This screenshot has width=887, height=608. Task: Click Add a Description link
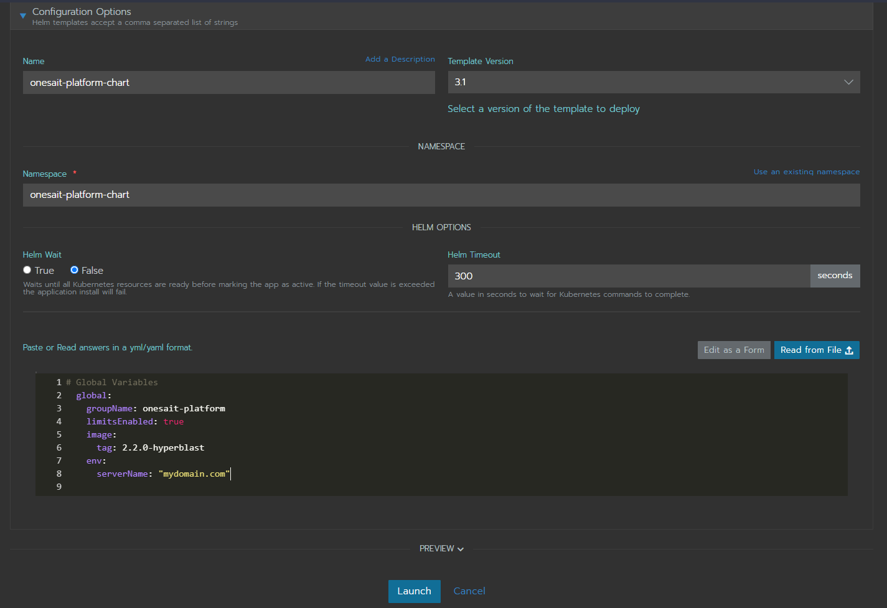pyautogui.click(x=400, y=59)
